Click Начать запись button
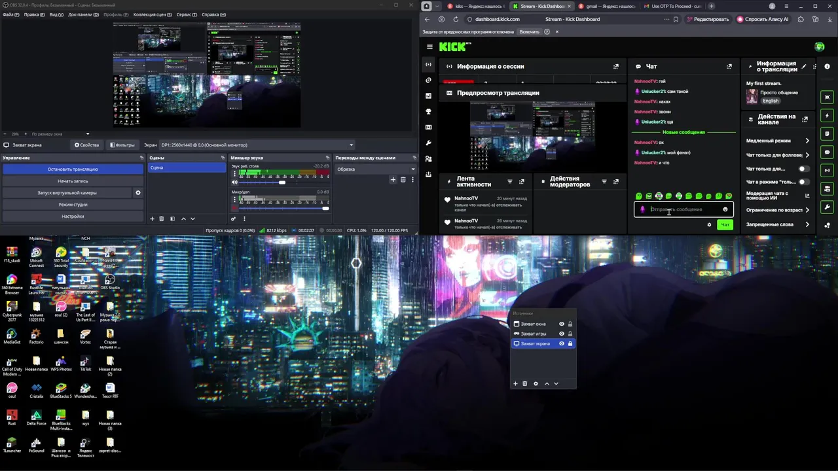The width and height of the screenshot is (838, 471). (x=73, y=181)
